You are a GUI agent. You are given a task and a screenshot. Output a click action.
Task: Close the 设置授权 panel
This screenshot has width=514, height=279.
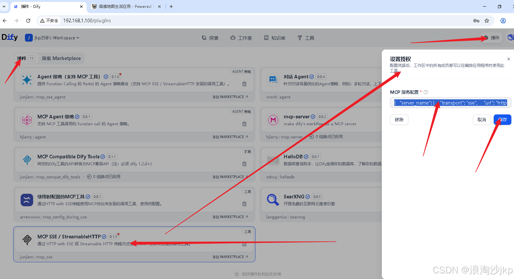coord(509,59)
